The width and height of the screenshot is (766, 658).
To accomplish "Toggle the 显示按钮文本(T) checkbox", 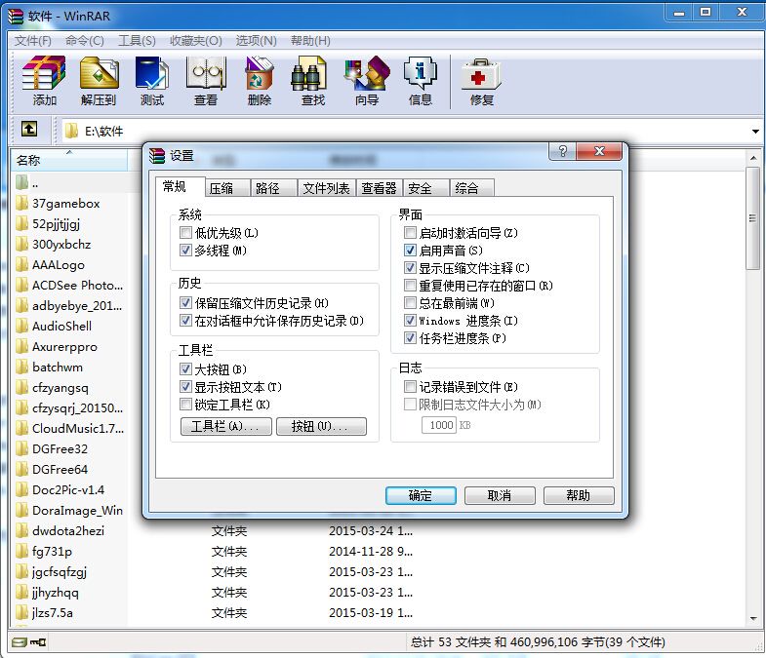I will [185, 387].
